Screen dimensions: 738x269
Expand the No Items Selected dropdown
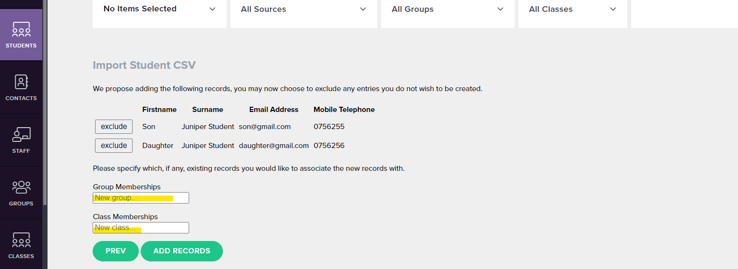[160, 9]
